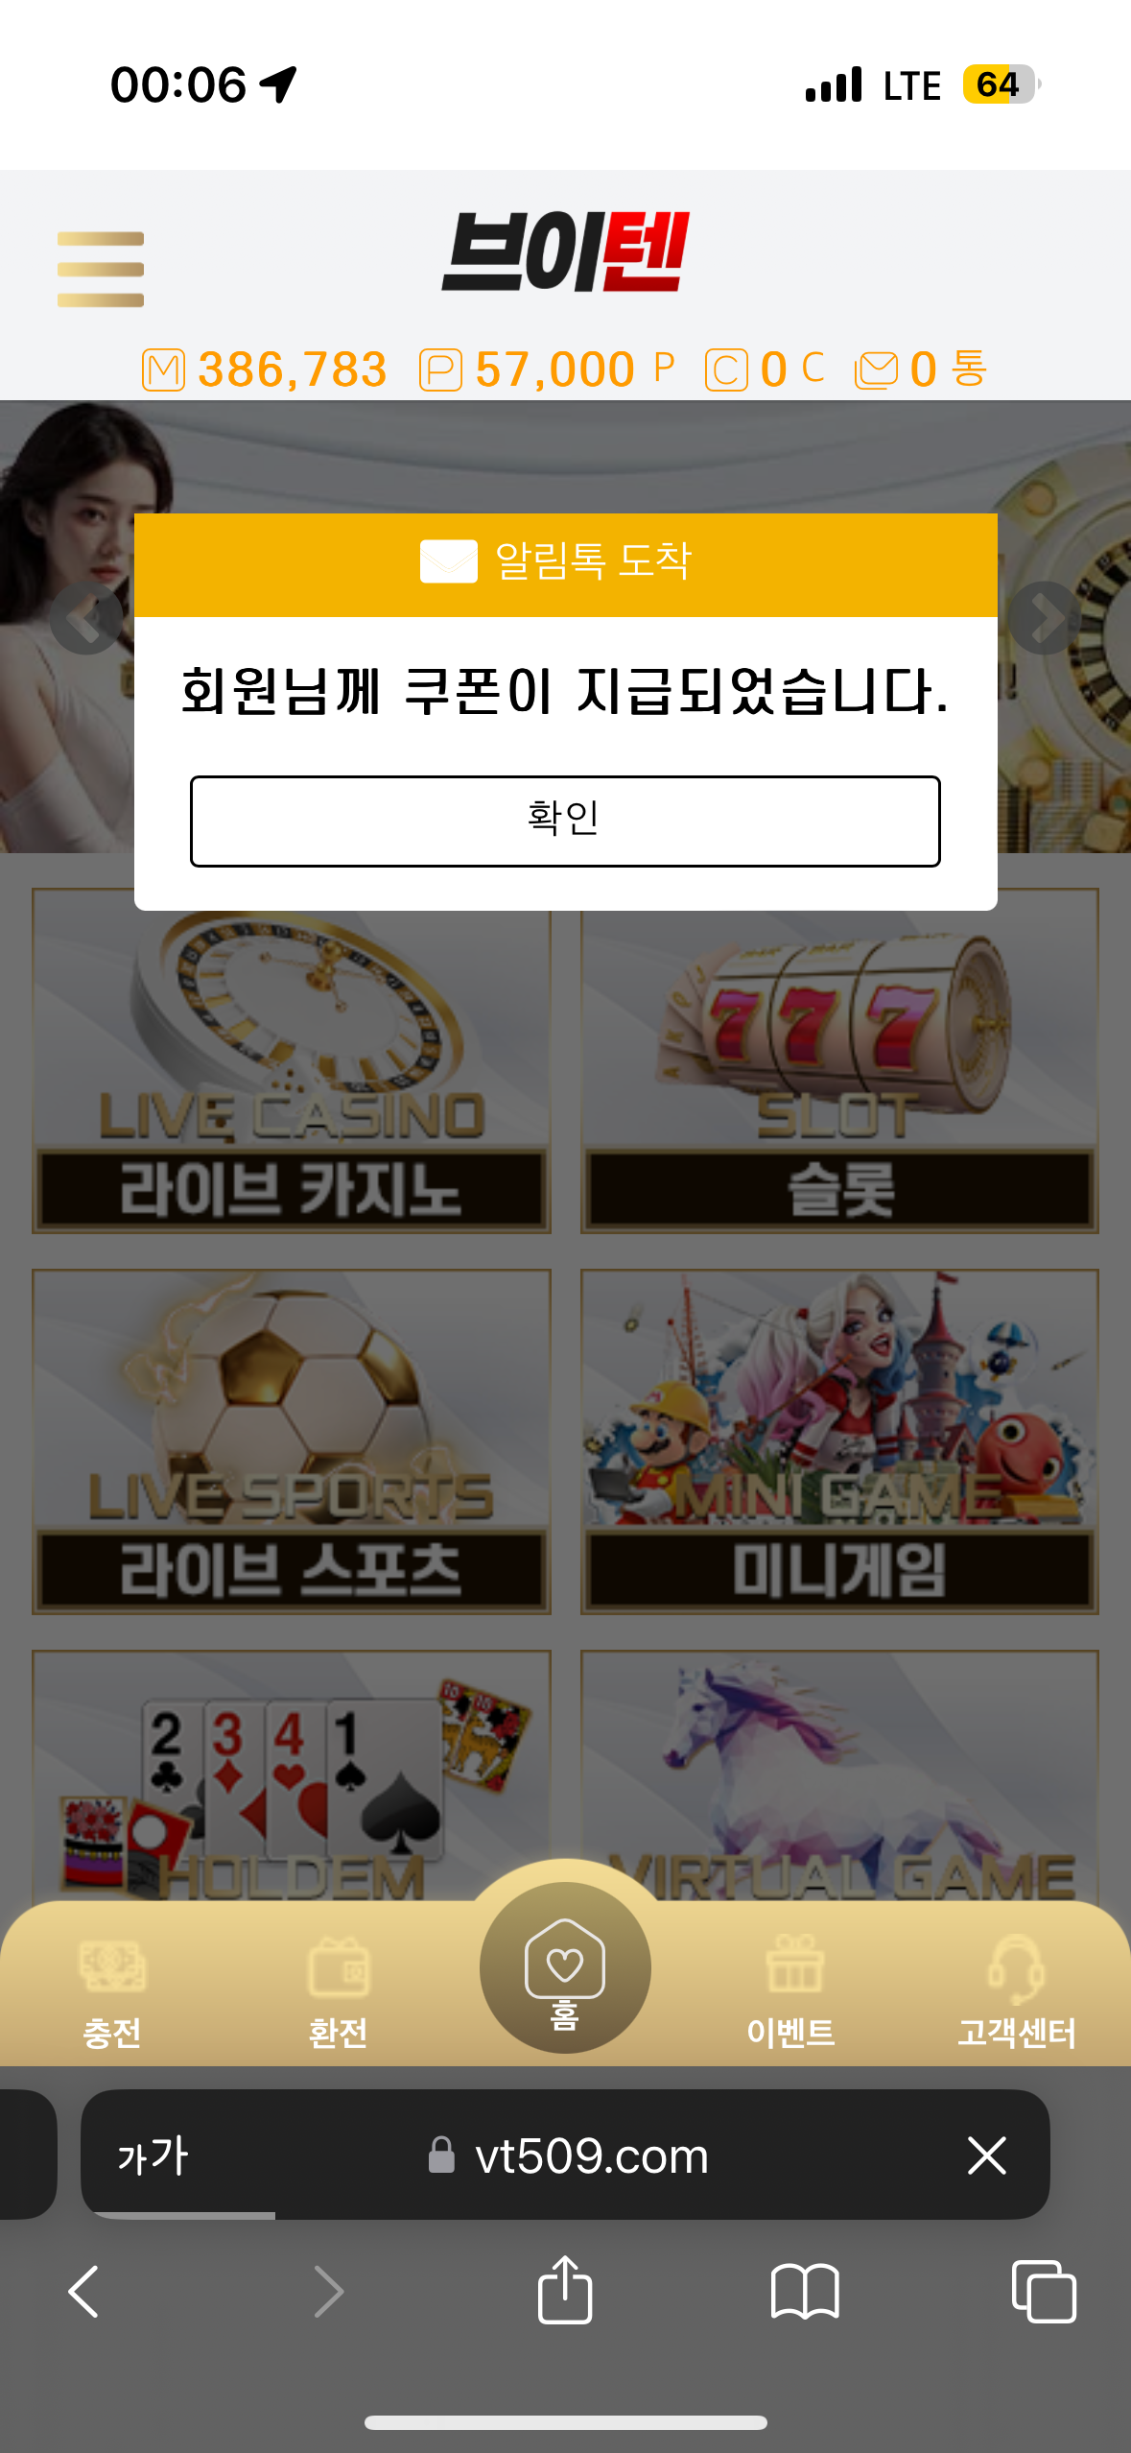
Task: Show open tabs in Safari
Action: point(1044,2292)
